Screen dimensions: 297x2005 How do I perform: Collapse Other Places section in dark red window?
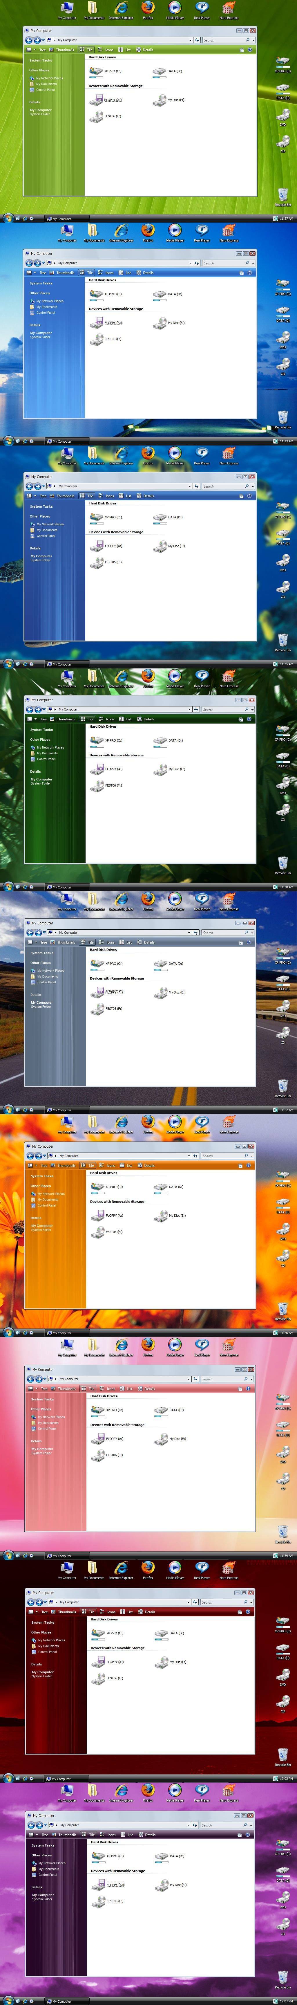click(42, 1632)
